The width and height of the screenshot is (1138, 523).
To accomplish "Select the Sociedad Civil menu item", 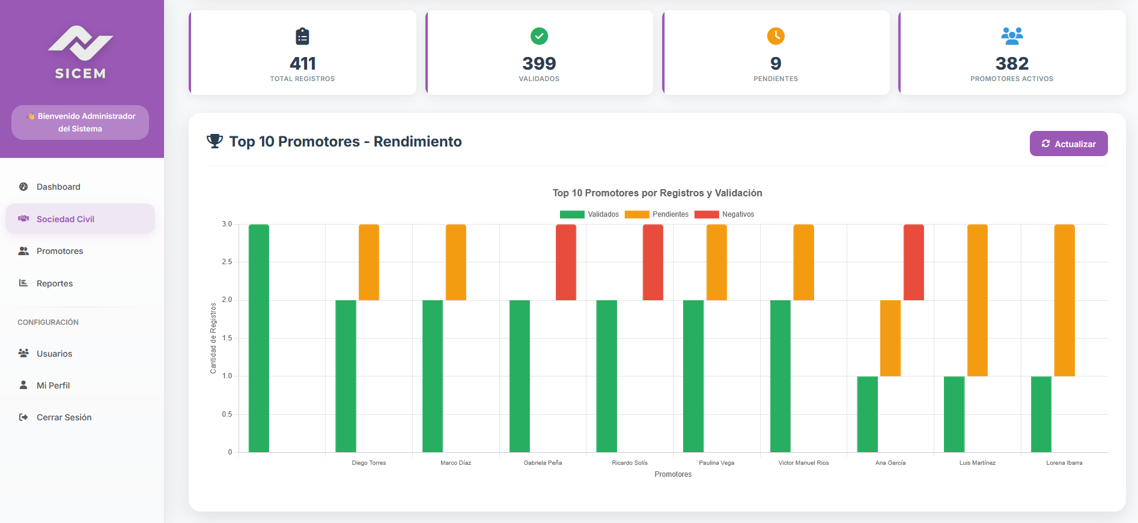I will click(81, 219).
